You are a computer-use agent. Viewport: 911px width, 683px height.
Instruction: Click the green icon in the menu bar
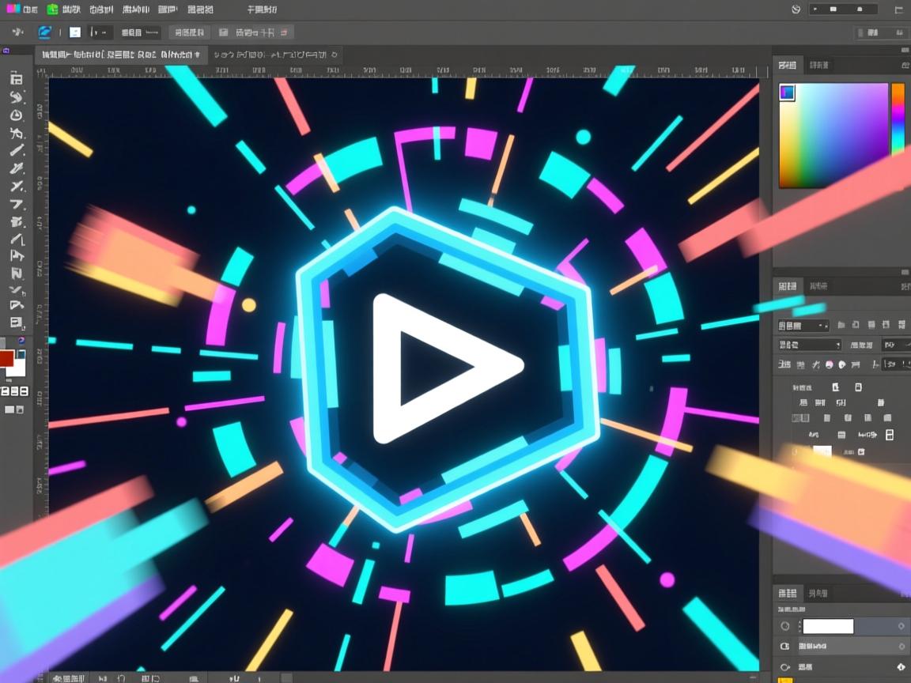52,9
